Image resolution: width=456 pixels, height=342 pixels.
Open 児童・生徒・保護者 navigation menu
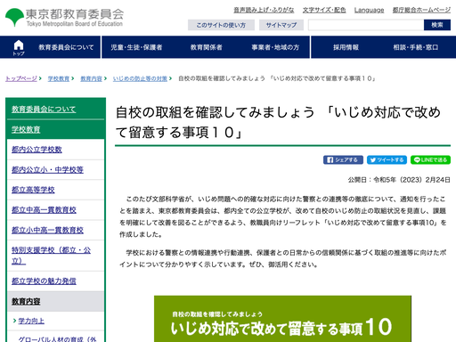coord(136,47)
